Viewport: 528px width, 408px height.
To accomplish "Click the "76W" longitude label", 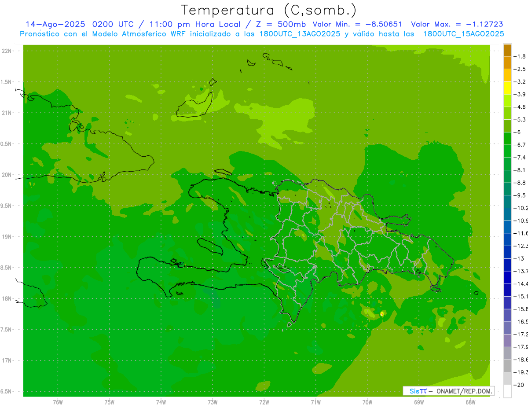I will (x=58, y=402).
